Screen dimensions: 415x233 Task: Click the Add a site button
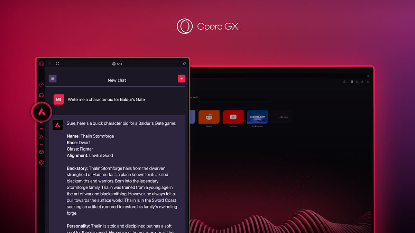point(282,117)
